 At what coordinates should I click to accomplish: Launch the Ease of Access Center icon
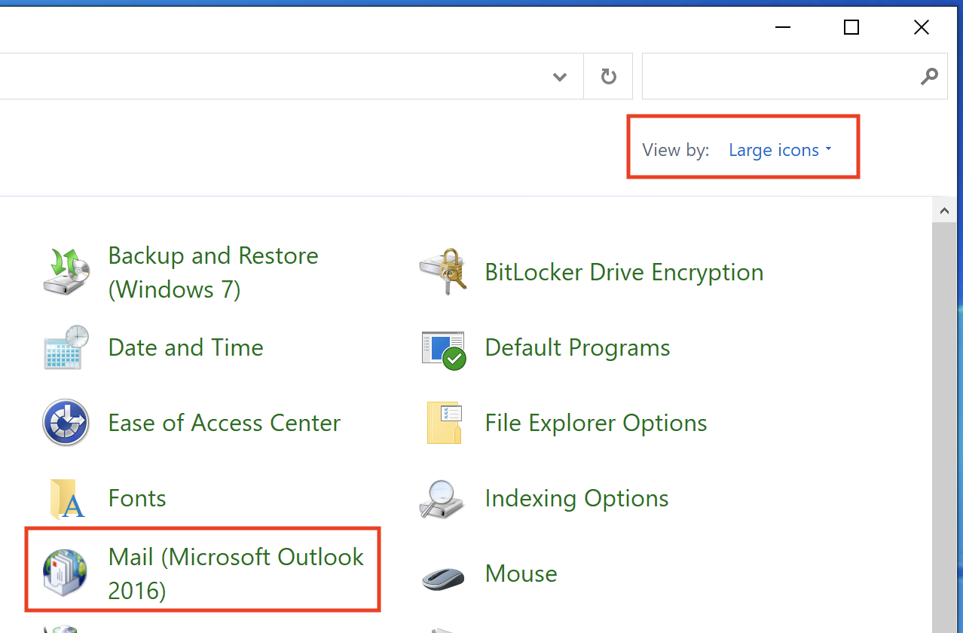point(66,423)
